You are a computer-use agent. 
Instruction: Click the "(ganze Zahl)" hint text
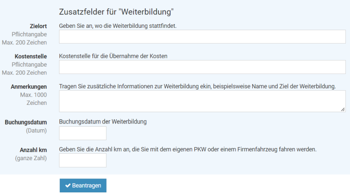click(32, 158)
